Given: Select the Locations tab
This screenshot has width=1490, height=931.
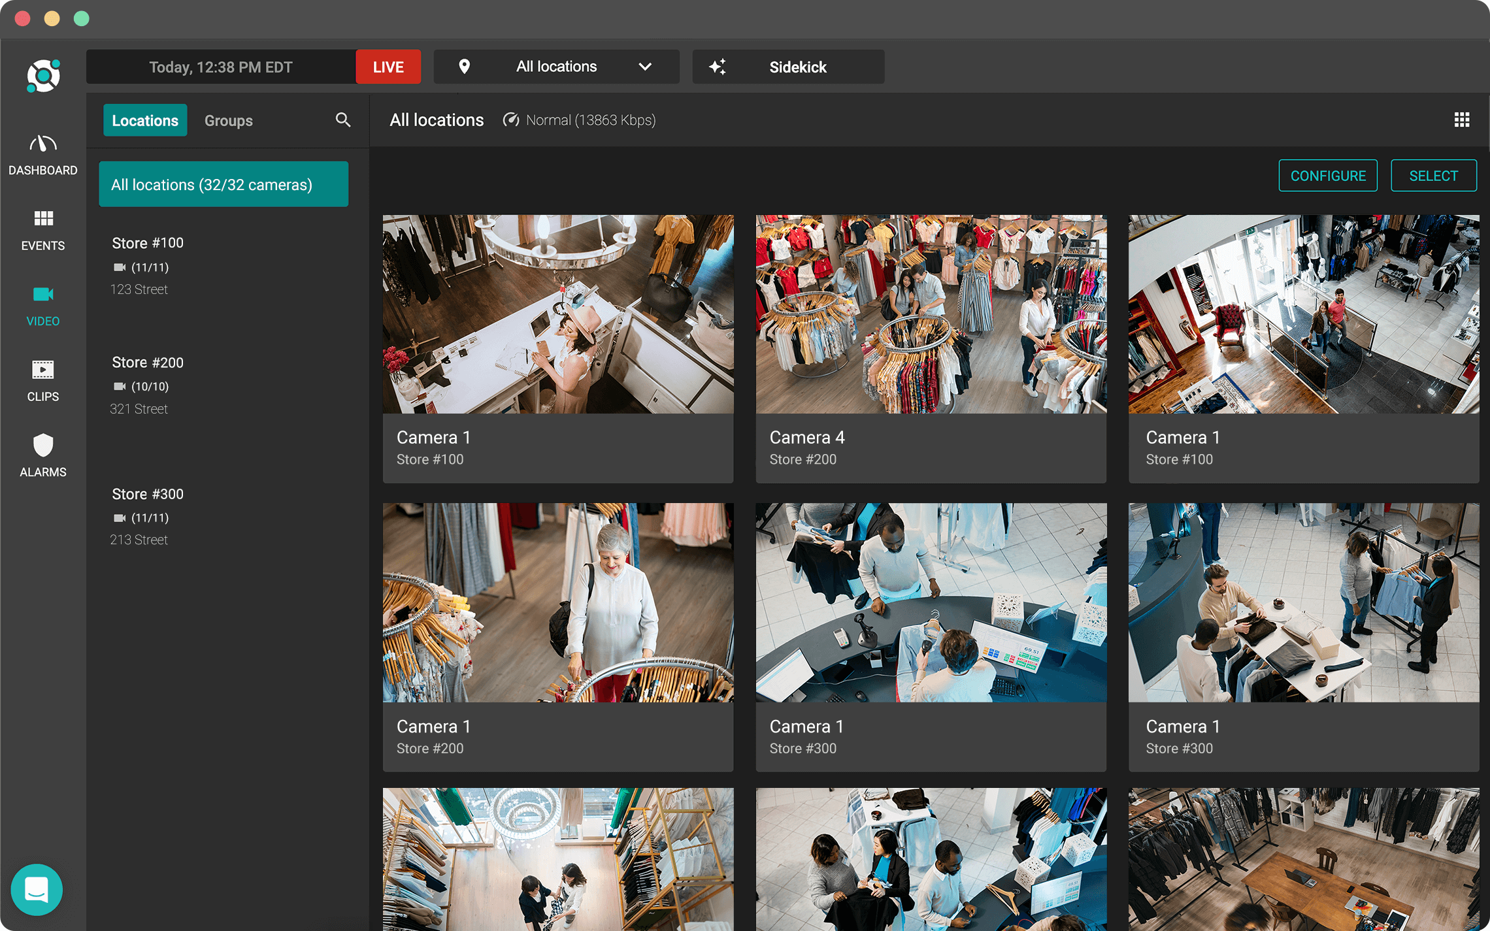Looking at the screenshot, I should (x=144, y=120).
